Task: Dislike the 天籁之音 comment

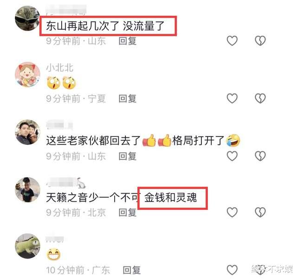Action: click(x=260, y=212)
